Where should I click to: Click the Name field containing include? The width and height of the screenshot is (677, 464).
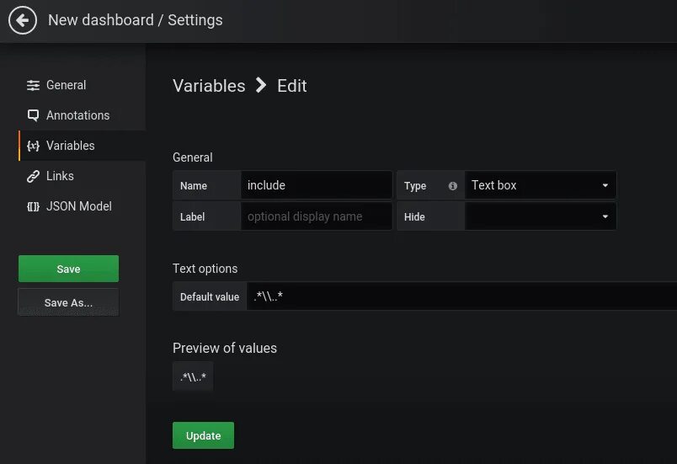(317, 185)
